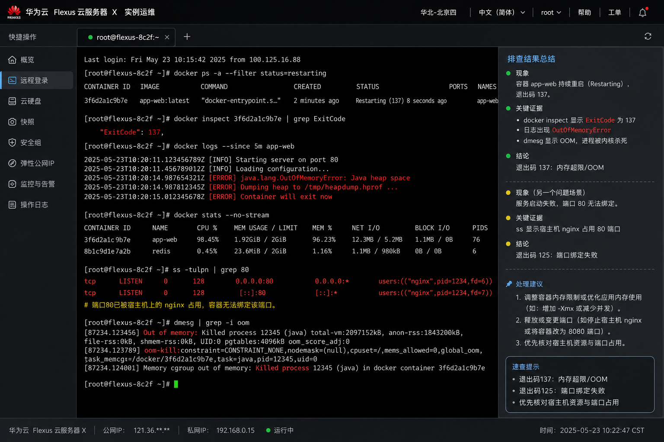Viewport: 664px width, 442px height.
Task: Click the 实例运维 title
Action: coord(140,12)
